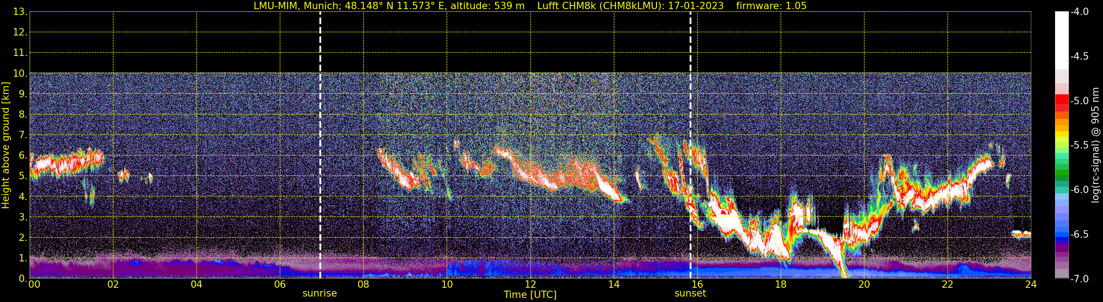Click the 'sunrise' label under the time axis
The height and width of the screenshot is (302, 1103).
(x=319, y=294)
